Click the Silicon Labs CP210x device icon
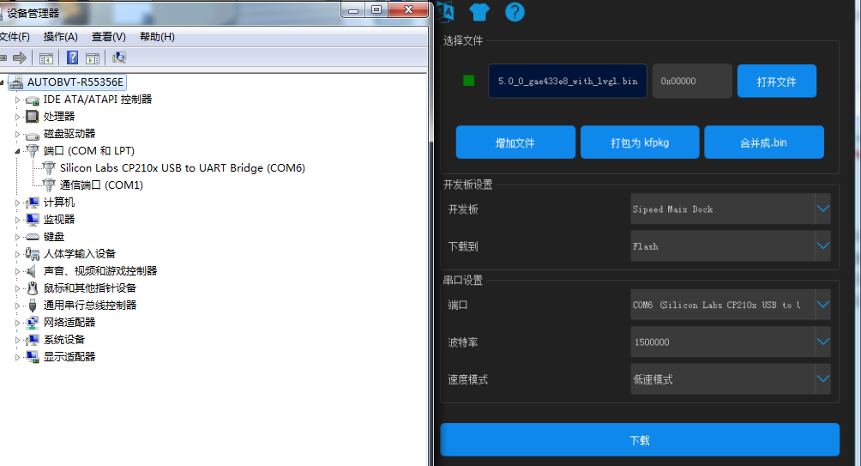 click(x=49, y=167)
